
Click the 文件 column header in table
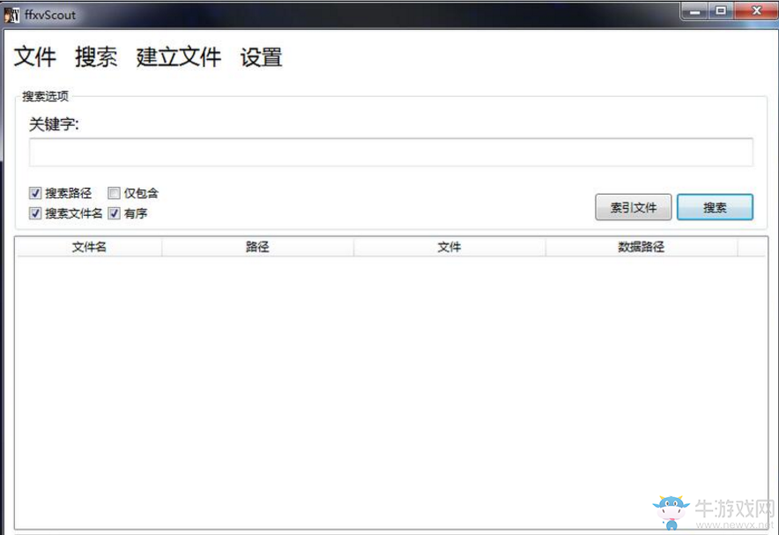pyautogui.click(x=449, y=247)
